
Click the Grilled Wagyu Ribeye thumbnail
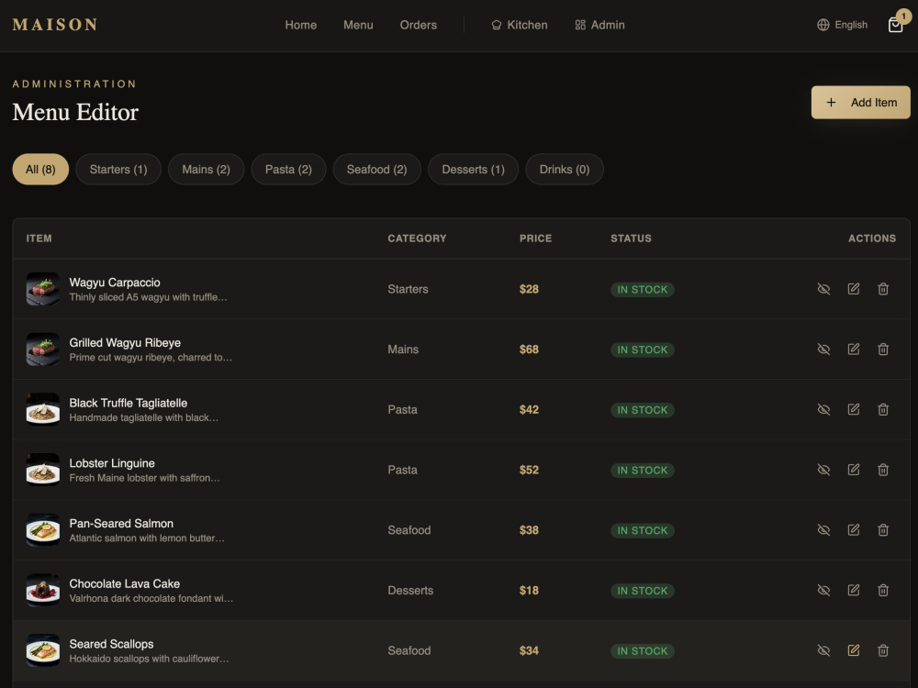click(43, 350)
